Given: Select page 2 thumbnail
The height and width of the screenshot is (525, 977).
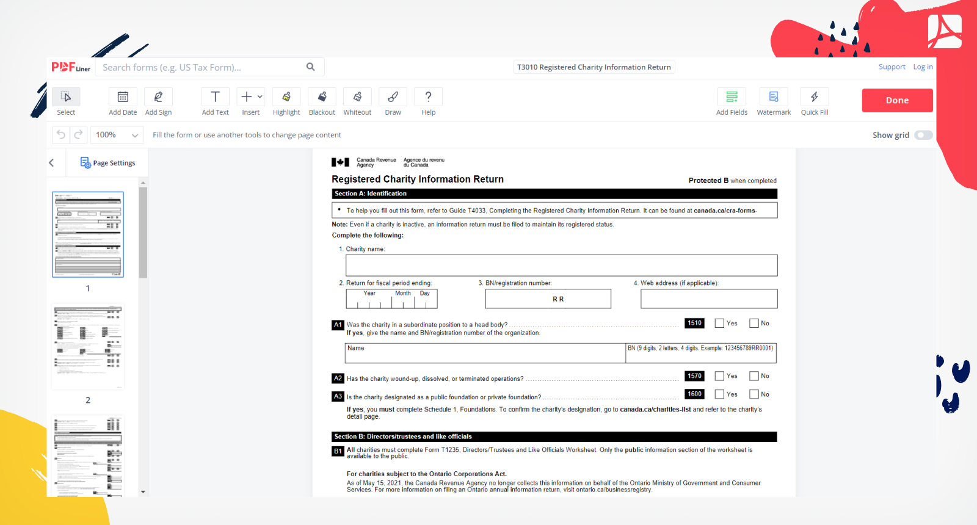Looking at the screenshot, I should [88, 346].
